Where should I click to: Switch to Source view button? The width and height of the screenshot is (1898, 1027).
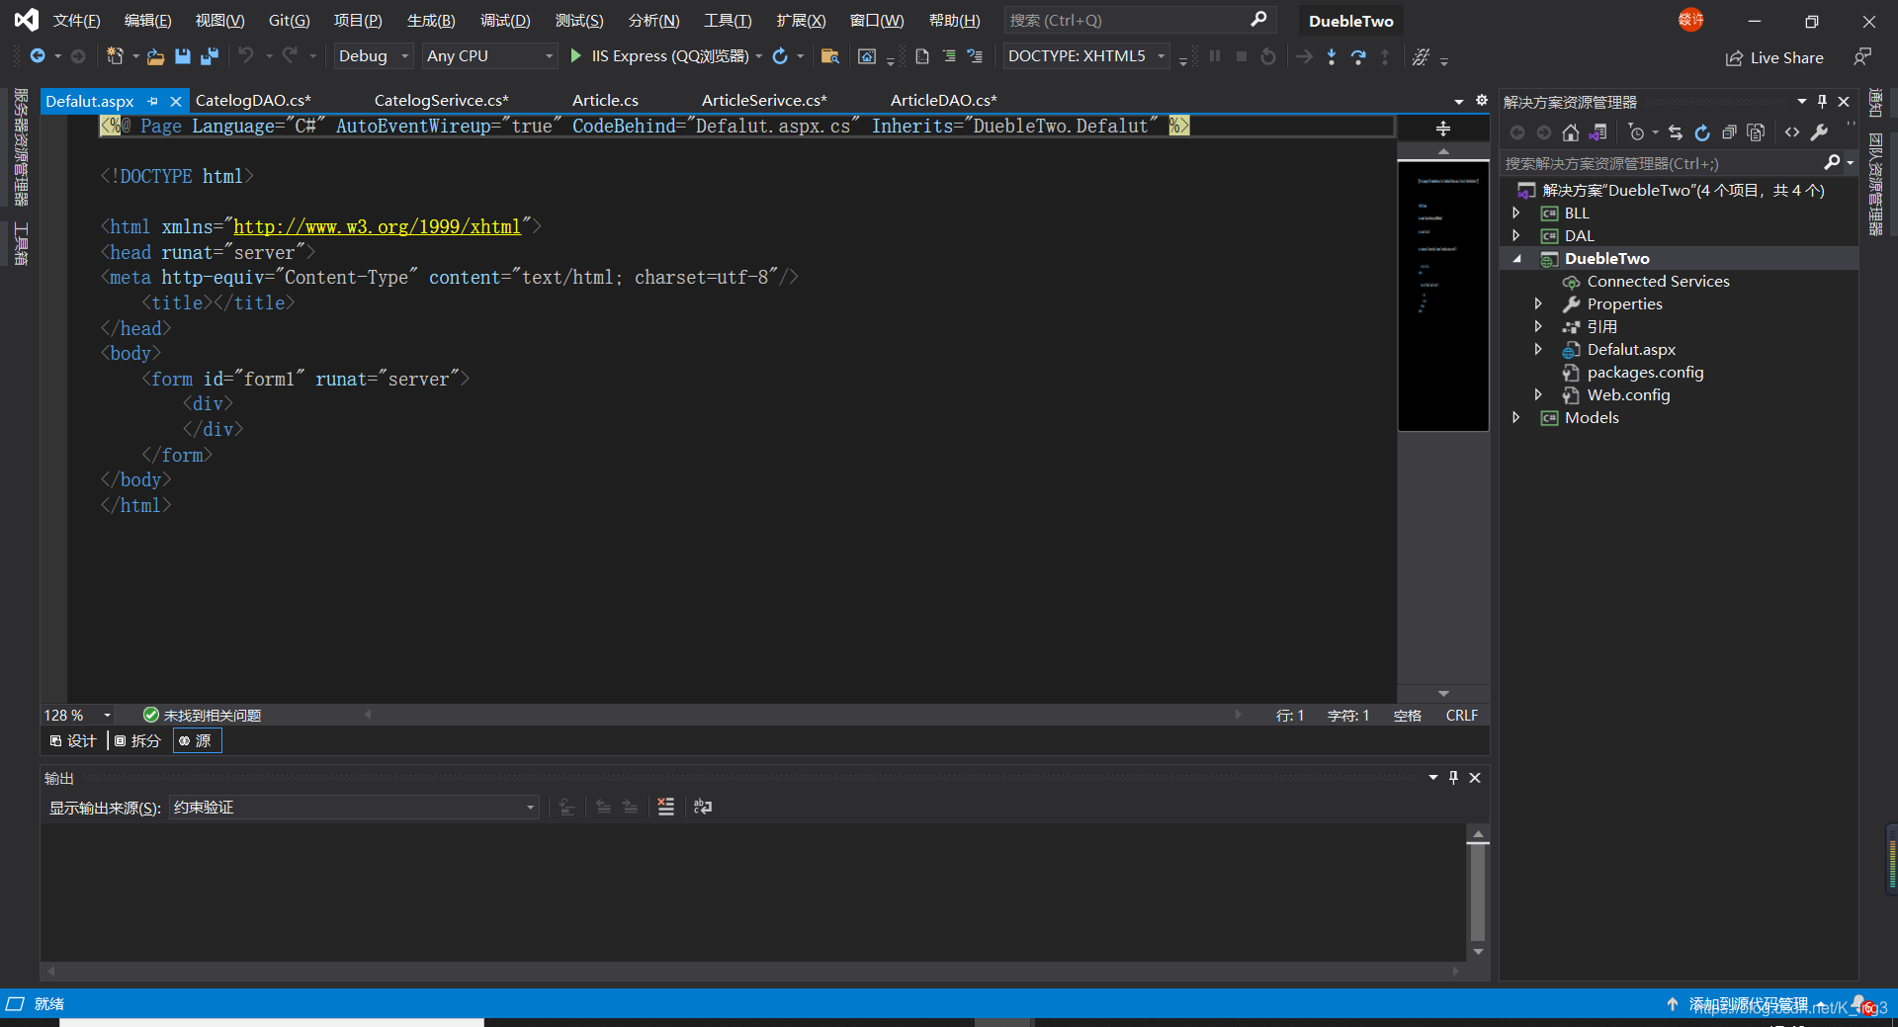point(197,740)
